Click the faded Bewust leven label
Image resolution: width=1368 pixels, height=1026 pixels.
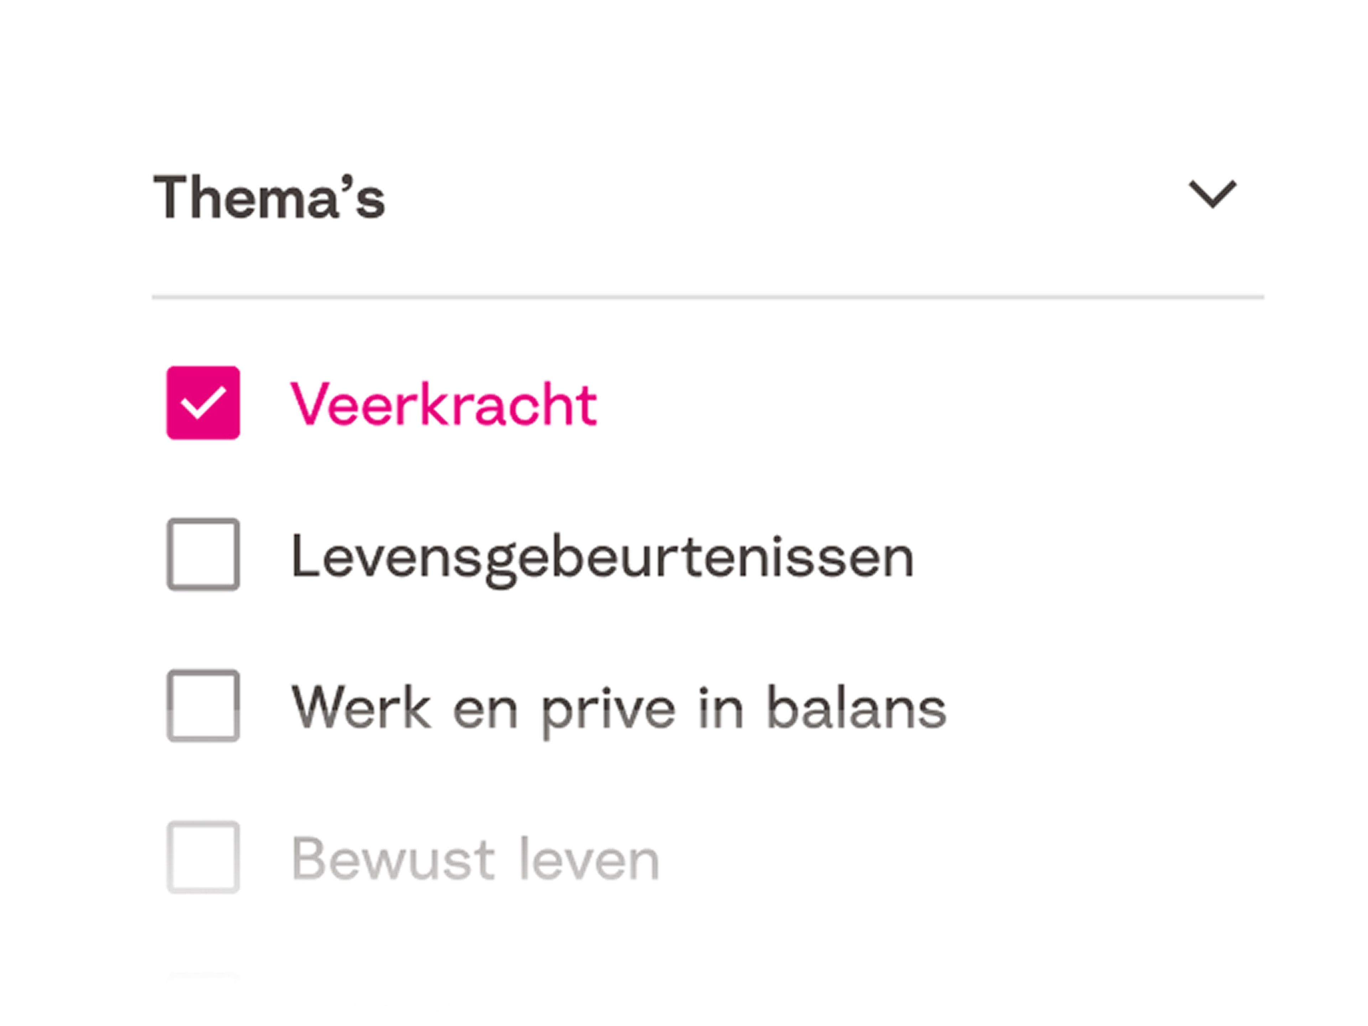click(x=475, y=859)
